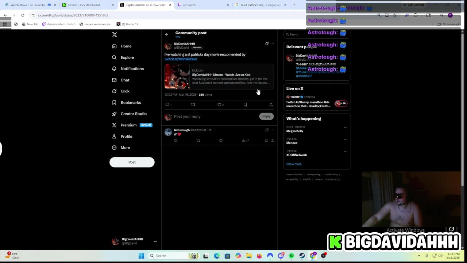Repost BigDavidAHHH's community post
The width and height of the screenshot is (467, 263).
pyautogui.click(x=193, y=104)
